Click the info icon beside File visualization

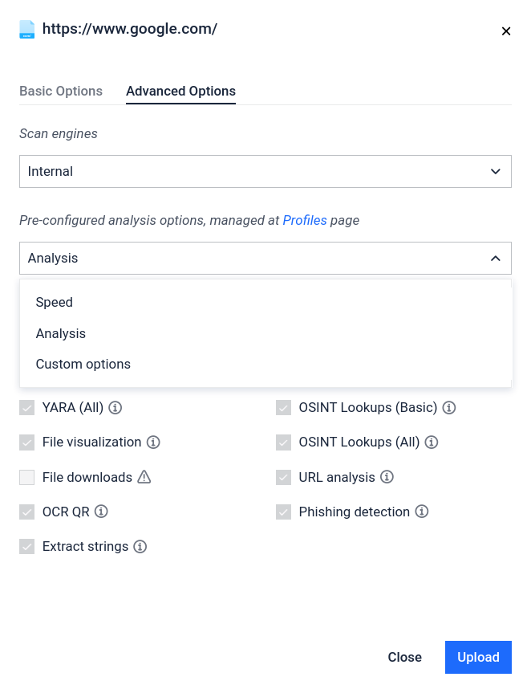153,442
